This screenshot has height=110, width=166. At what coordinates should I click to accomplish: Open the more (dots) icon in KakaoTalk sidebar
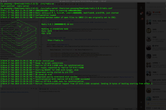[x=141, y=19]
